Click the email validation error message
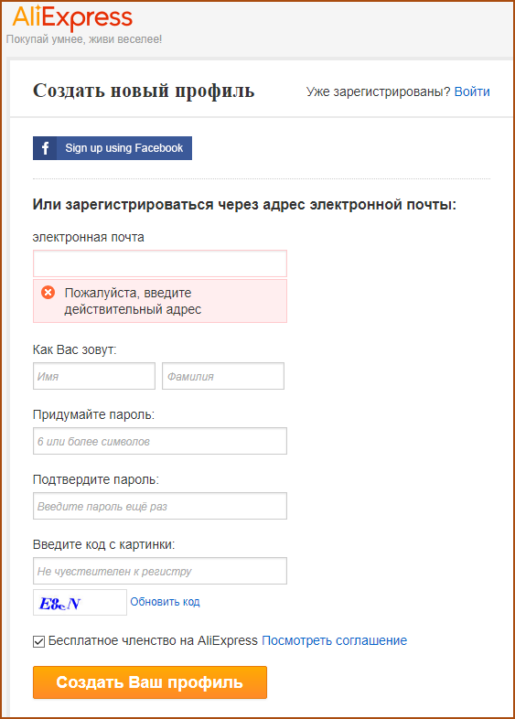This screenshot has width=515, height=719. click(x=160, y=301)
